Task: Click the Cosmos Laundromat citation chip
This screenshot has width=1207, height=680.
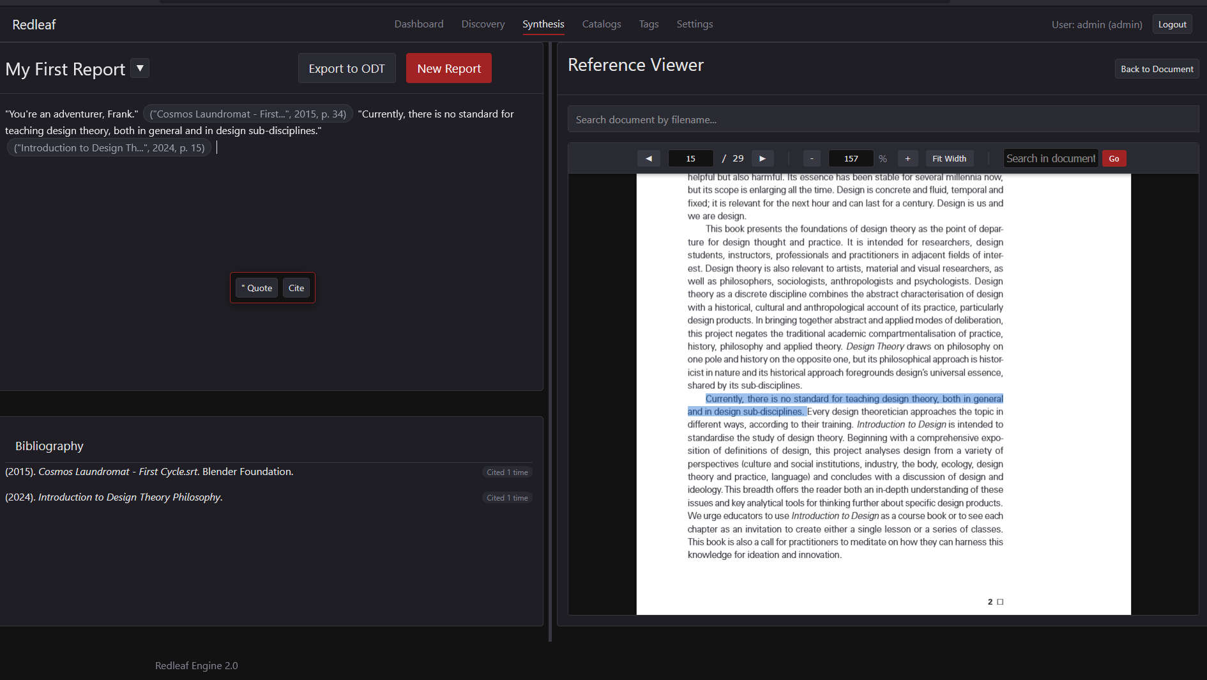Action: (248, 114)
